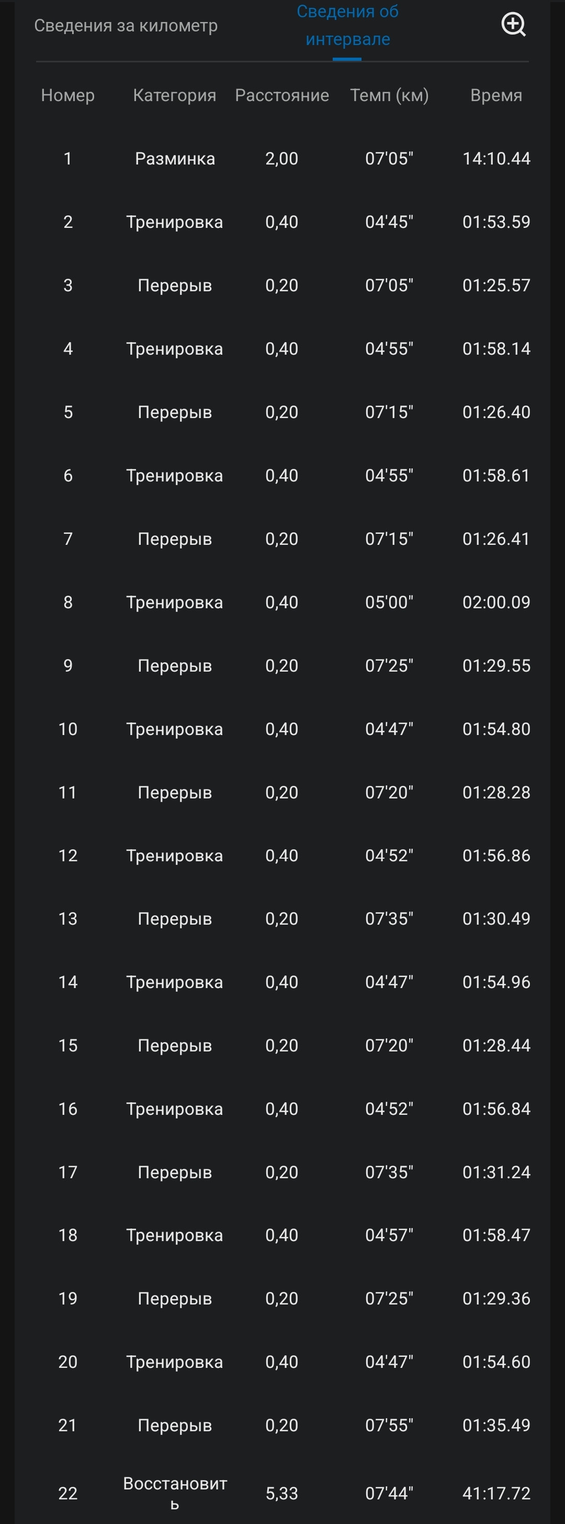Screen dimensions: 565x1524
Task: Click the Номер column header
Action: pos(68,95)
